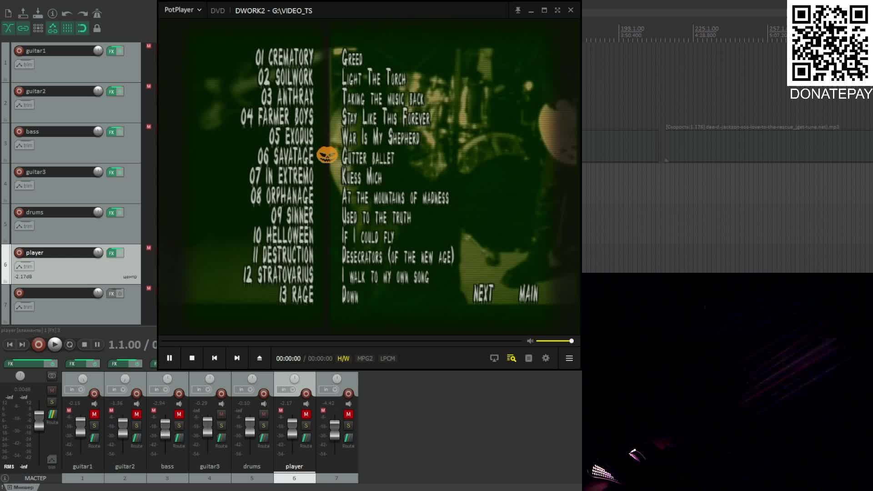Click the REAPER transport play button
This screenshot has height=491, width=873.
pyautogui.click(x=55, y=345)
